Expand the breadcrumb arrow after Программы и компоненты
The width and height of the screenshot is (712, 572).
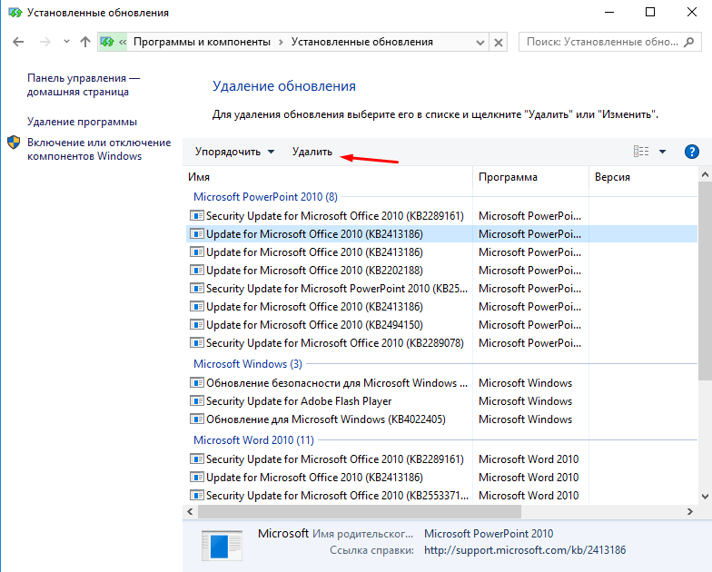point(281,42)
